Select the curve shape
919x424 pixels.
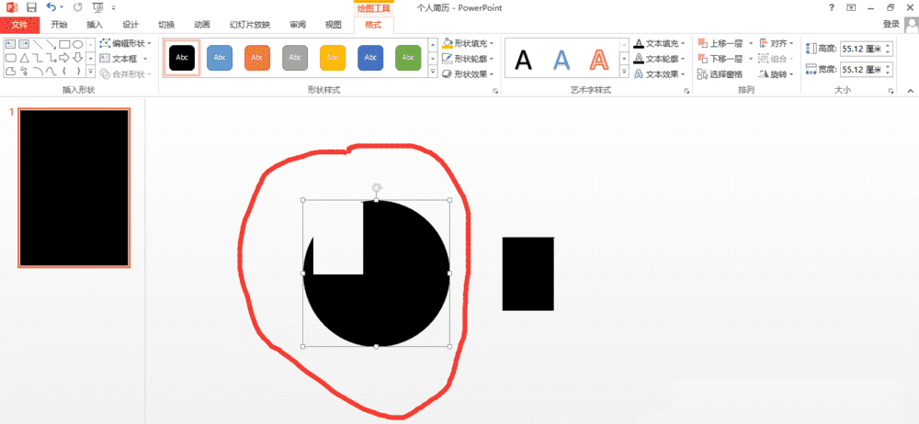click(x=51, y=71)
